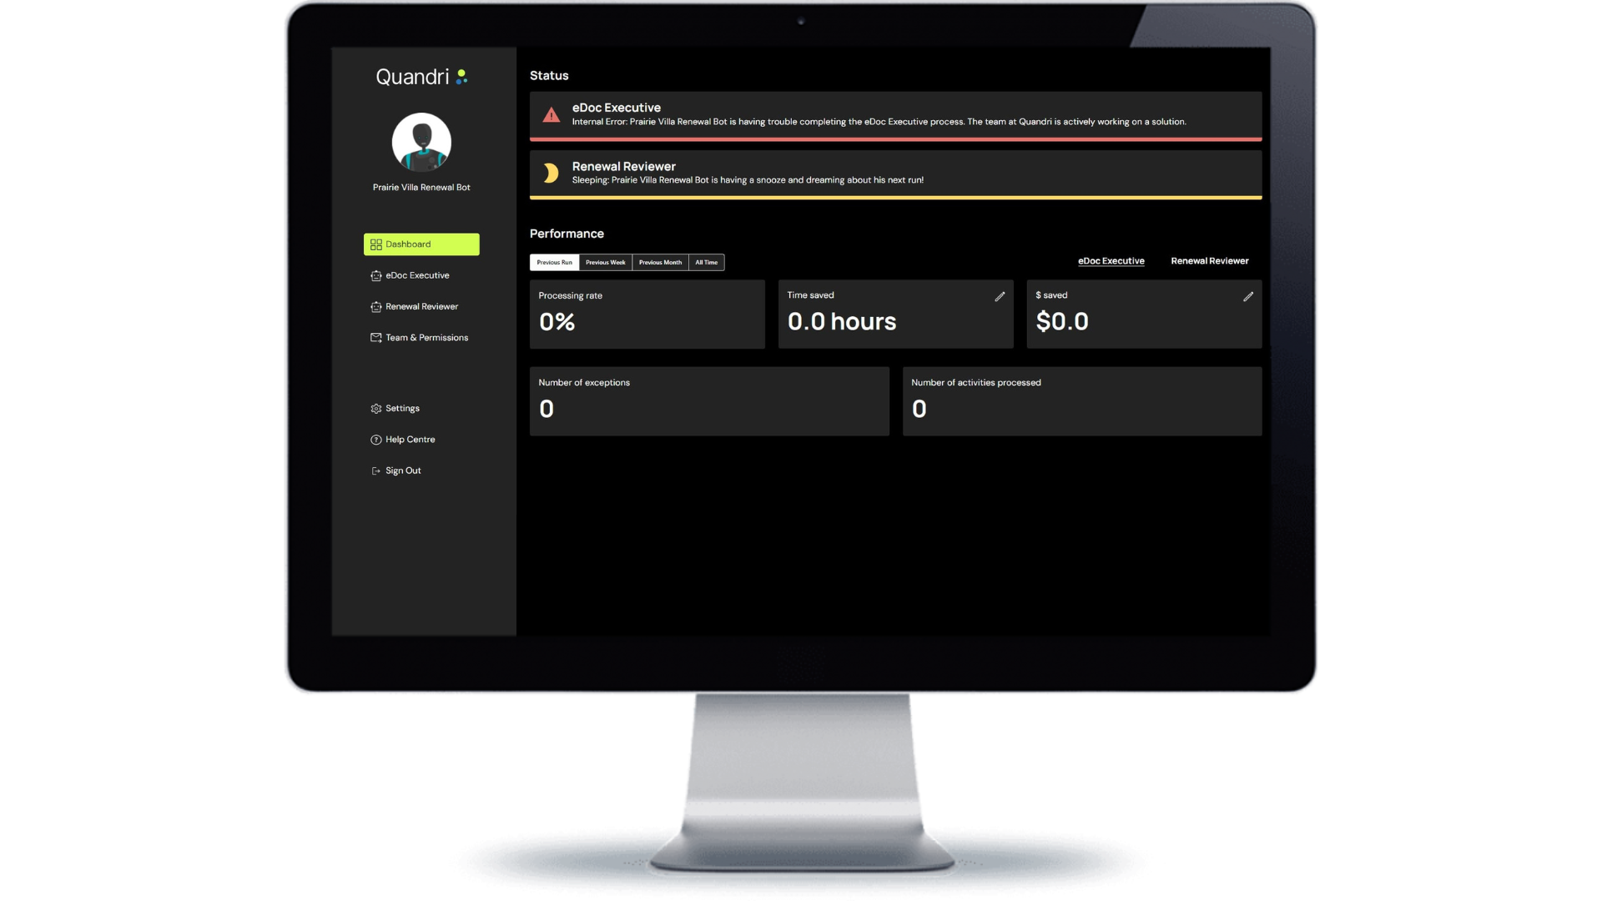
Task: Click the Help Centre question mark icon
Action: click(x=375, y=440)
